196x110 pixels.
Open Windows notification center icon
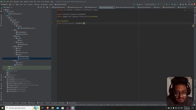coord(193,108)
